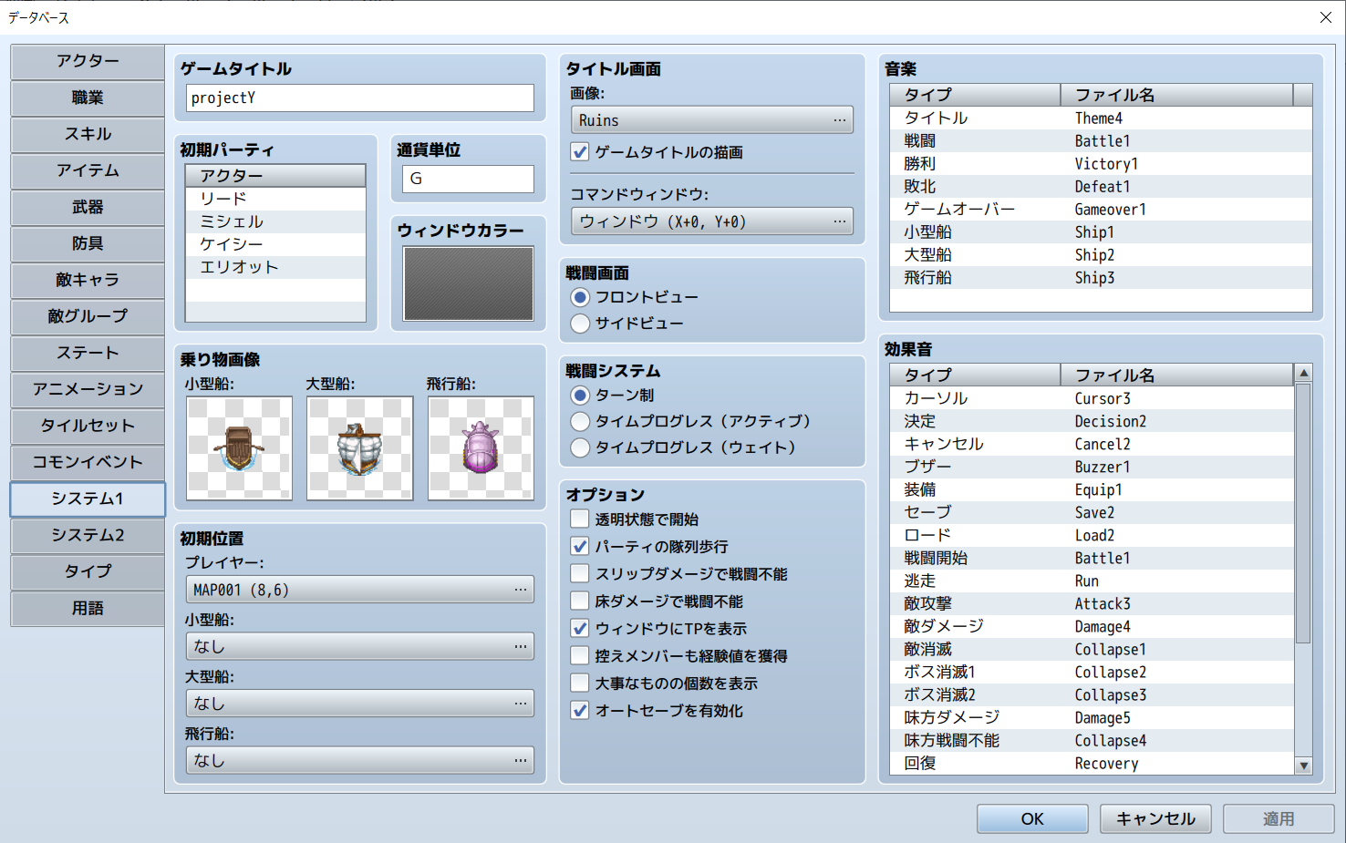Image resolution: width=1346 pixels, height=843 pixels.
Task: Select the 用語 tab
Action: coord(88,608)
